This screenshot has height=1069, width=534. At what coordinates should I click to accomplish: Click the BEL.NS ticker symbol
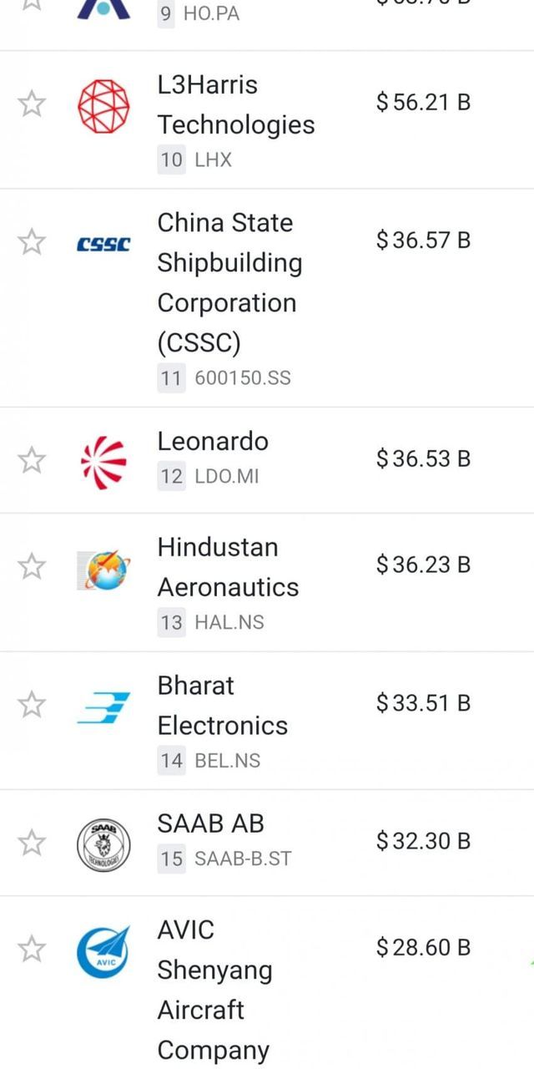(x=227, y=761)
